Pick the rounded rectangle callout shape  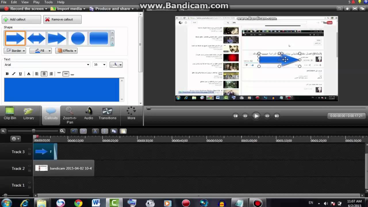pos(99,38)
